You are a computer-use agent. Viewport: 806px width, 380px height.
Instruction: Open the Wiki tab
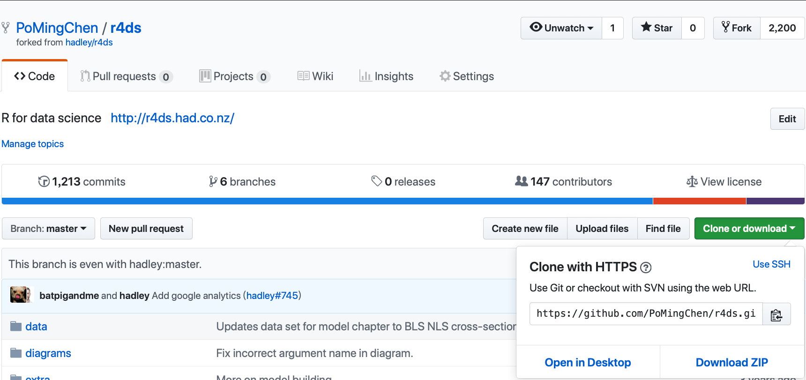point(315,76)
